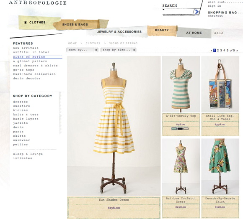
Task: Open the Jewelry & Accessories tab
Action: tap(119, 32)
